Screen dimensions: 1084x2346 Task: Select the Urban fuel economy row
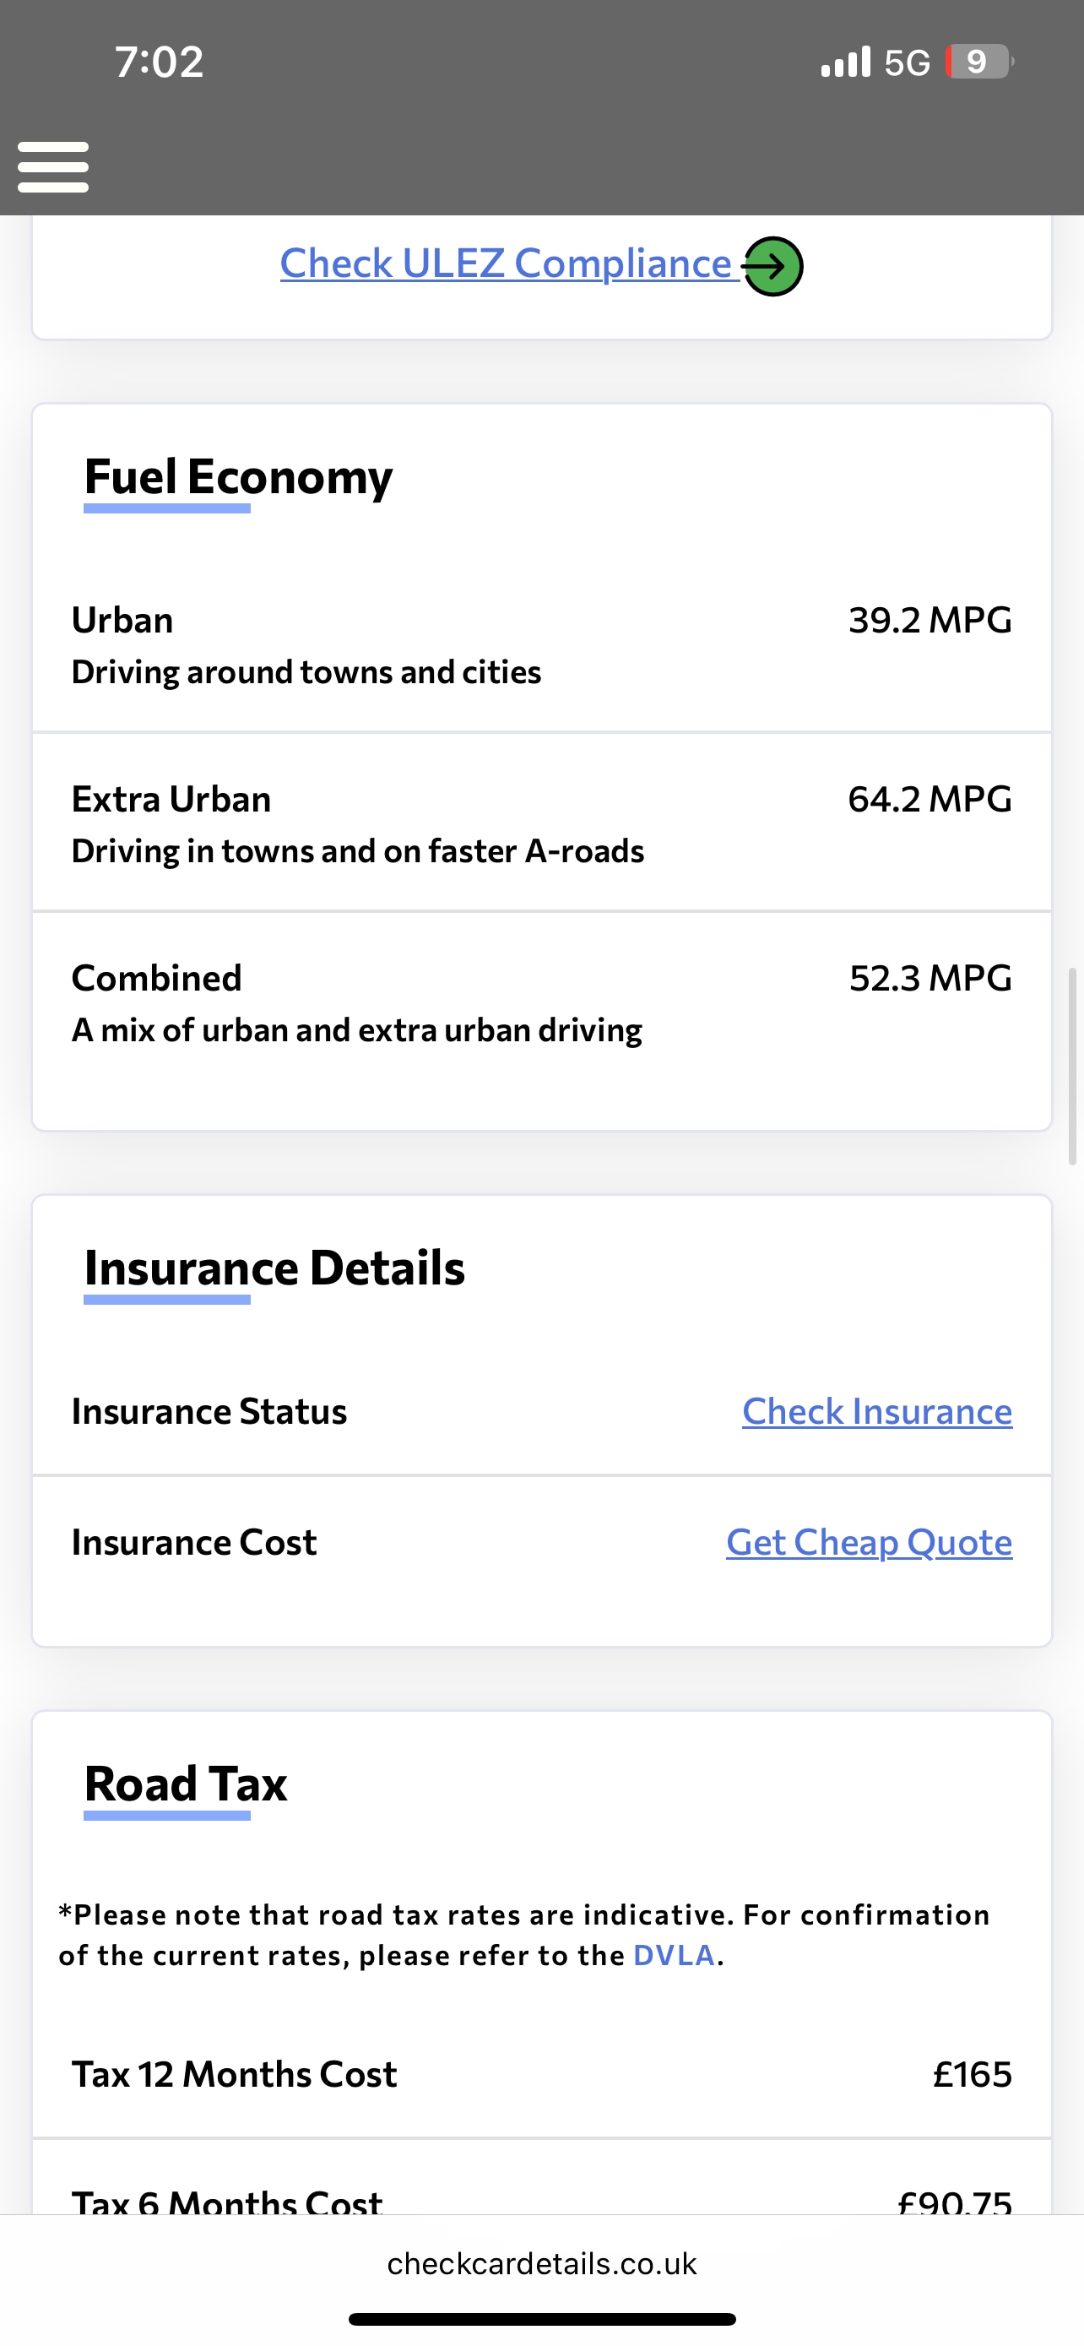(x=541, y=645)
